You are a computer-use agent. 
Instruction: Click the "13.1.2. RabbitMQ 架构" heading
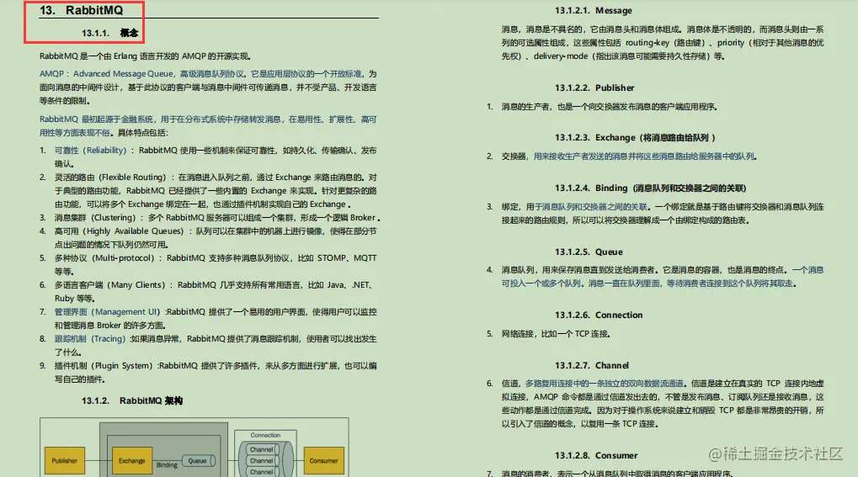click(132, 400)
